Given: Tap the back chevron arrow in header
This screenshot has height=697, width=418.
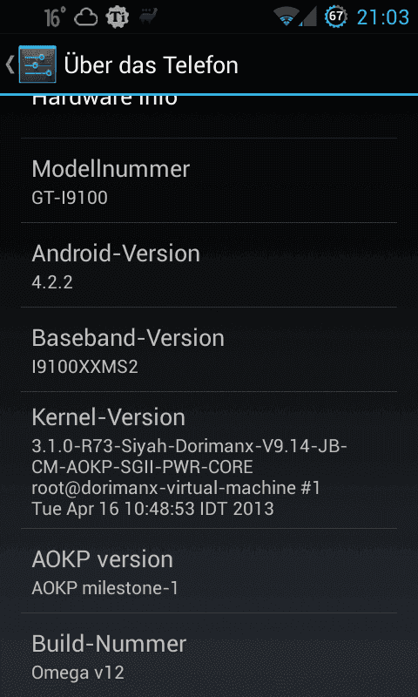Looking at the screenshot, I should 10,64.
